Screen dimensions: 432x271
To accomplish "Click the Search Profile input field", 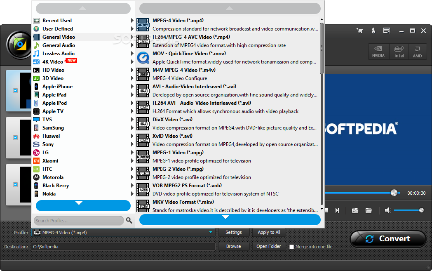I will (x=79, y=221).
